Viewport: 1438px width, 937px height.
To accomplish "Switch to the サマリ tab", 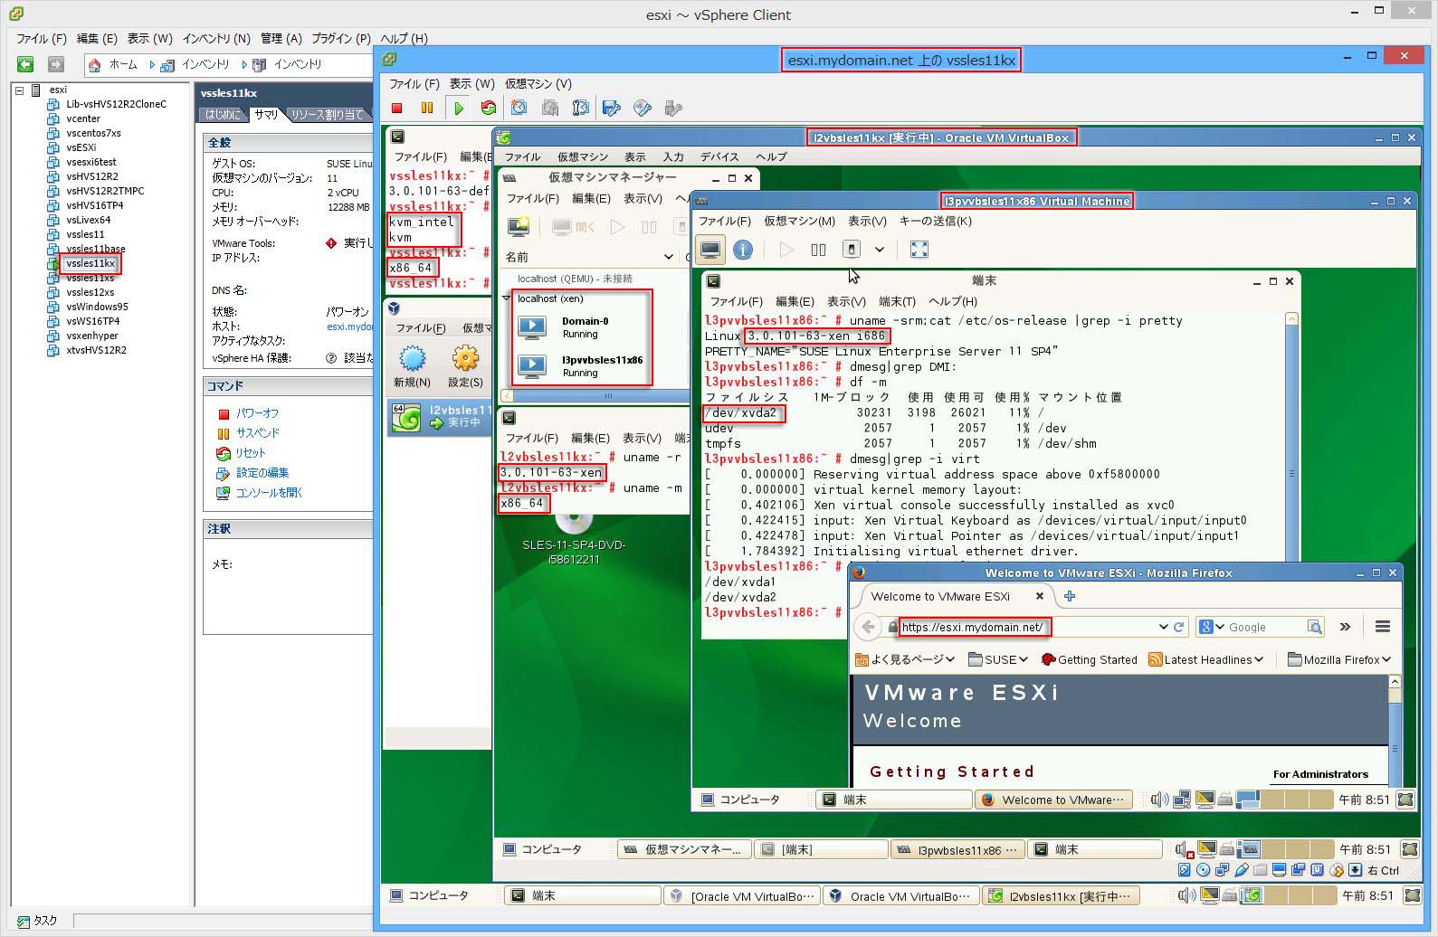I will coord(267,114).
